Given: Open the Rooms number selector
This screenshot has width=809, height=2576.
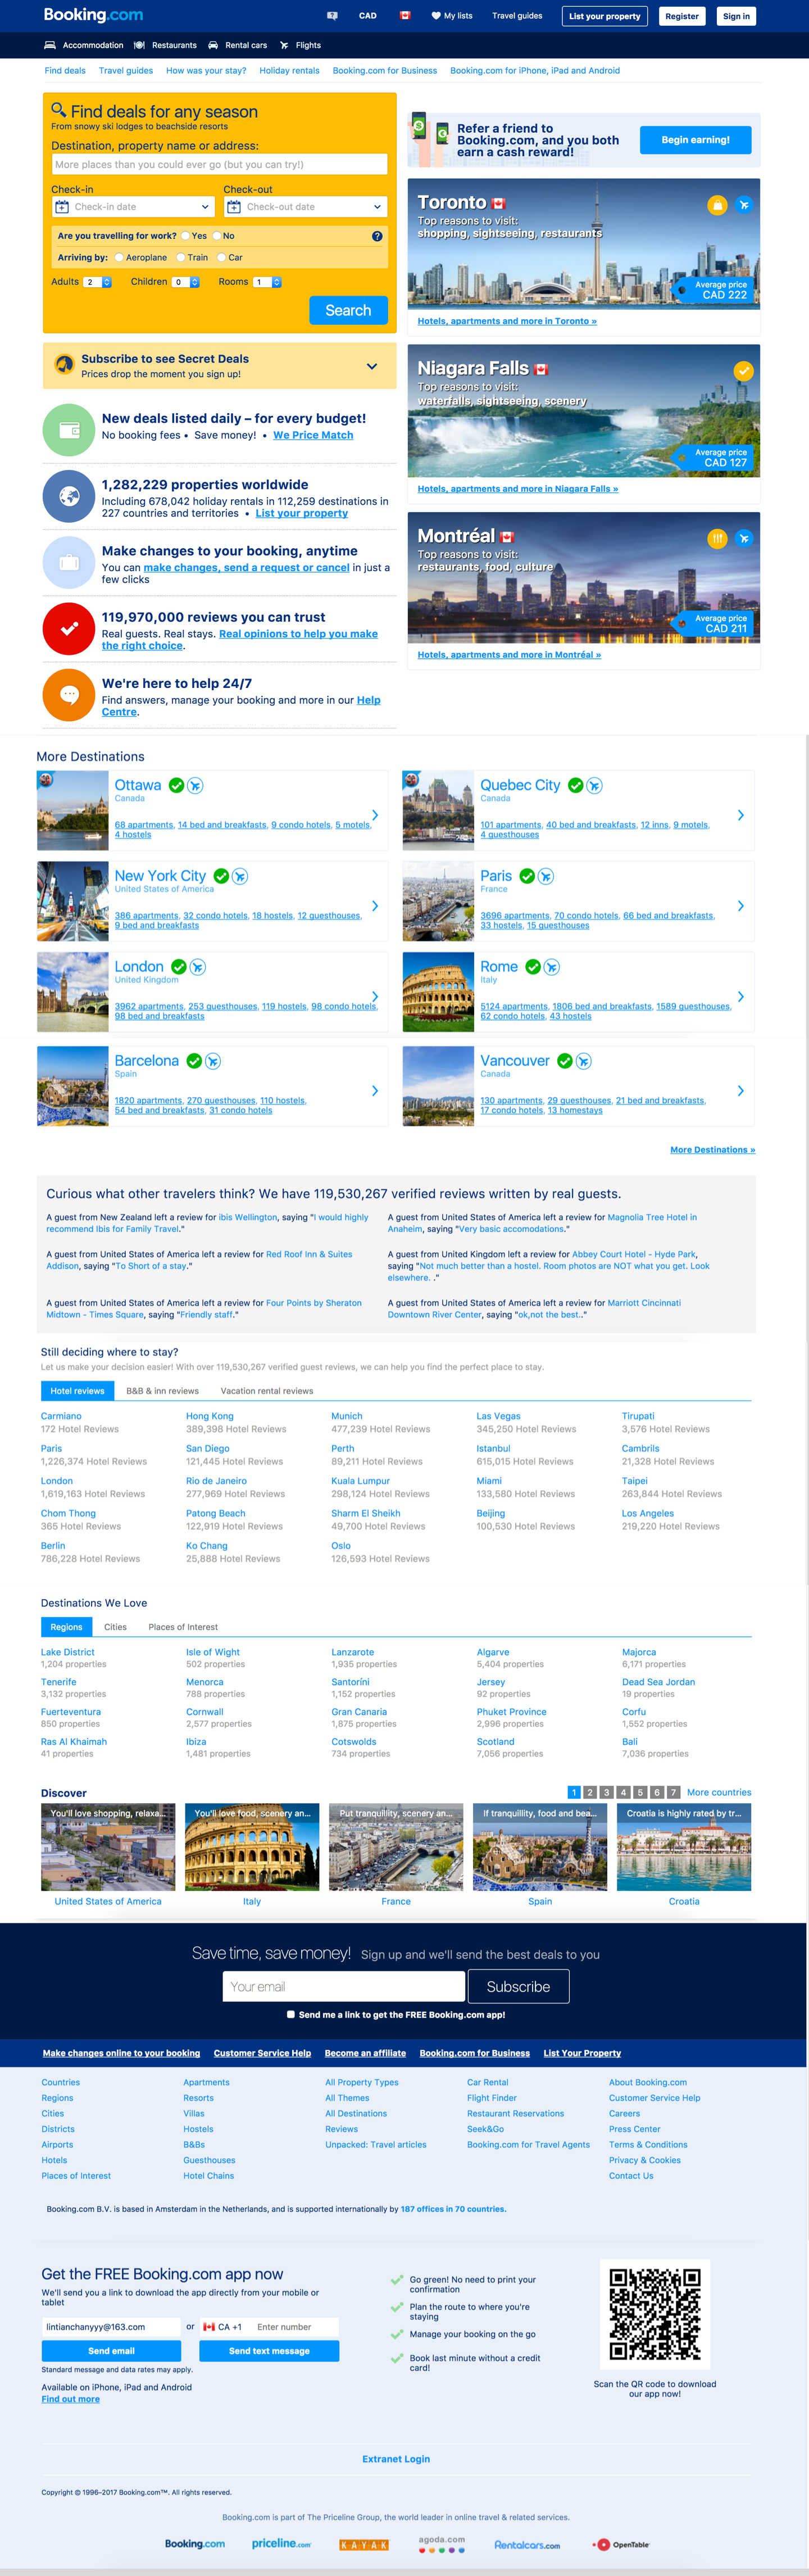Looking at the screenshot, I should pos(267,282).
